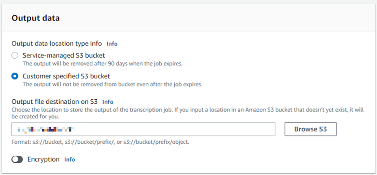Image resolution: width=377 pixels, height=175 pixels.
Task: Click the 'Customer specified S3 bucket' label text
Action: (x=66, y=76)
